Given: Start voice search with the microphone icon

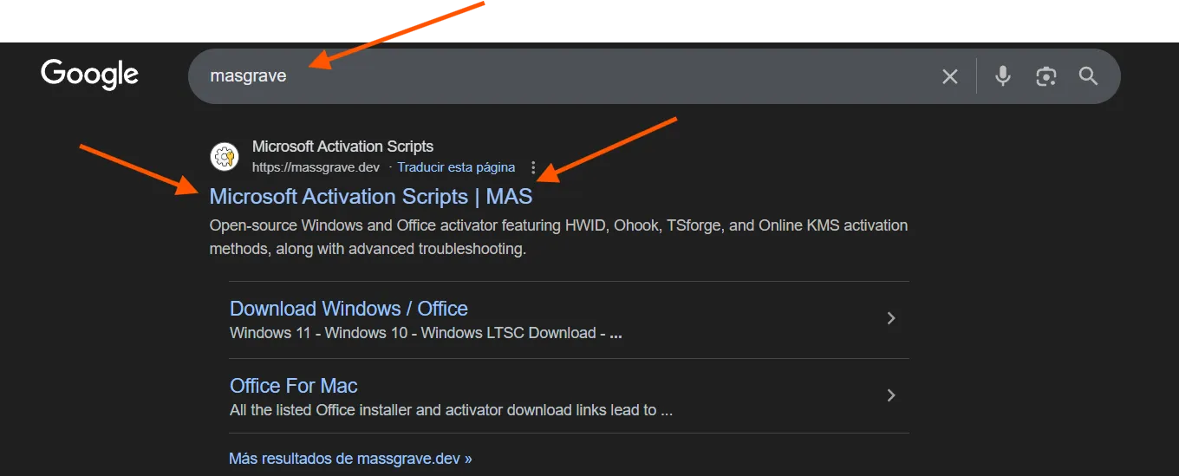Looking at the screenshot, I should coord(1003,76).
